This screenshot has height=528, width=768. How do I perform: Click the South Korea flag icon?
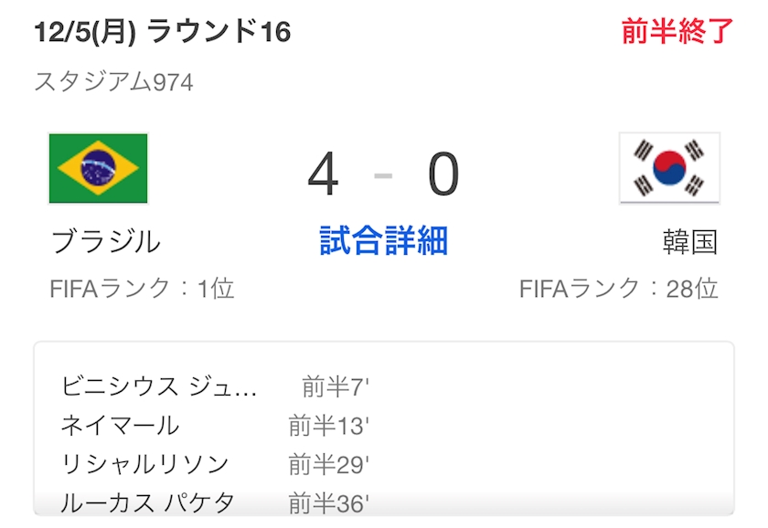tap(669, 168)
